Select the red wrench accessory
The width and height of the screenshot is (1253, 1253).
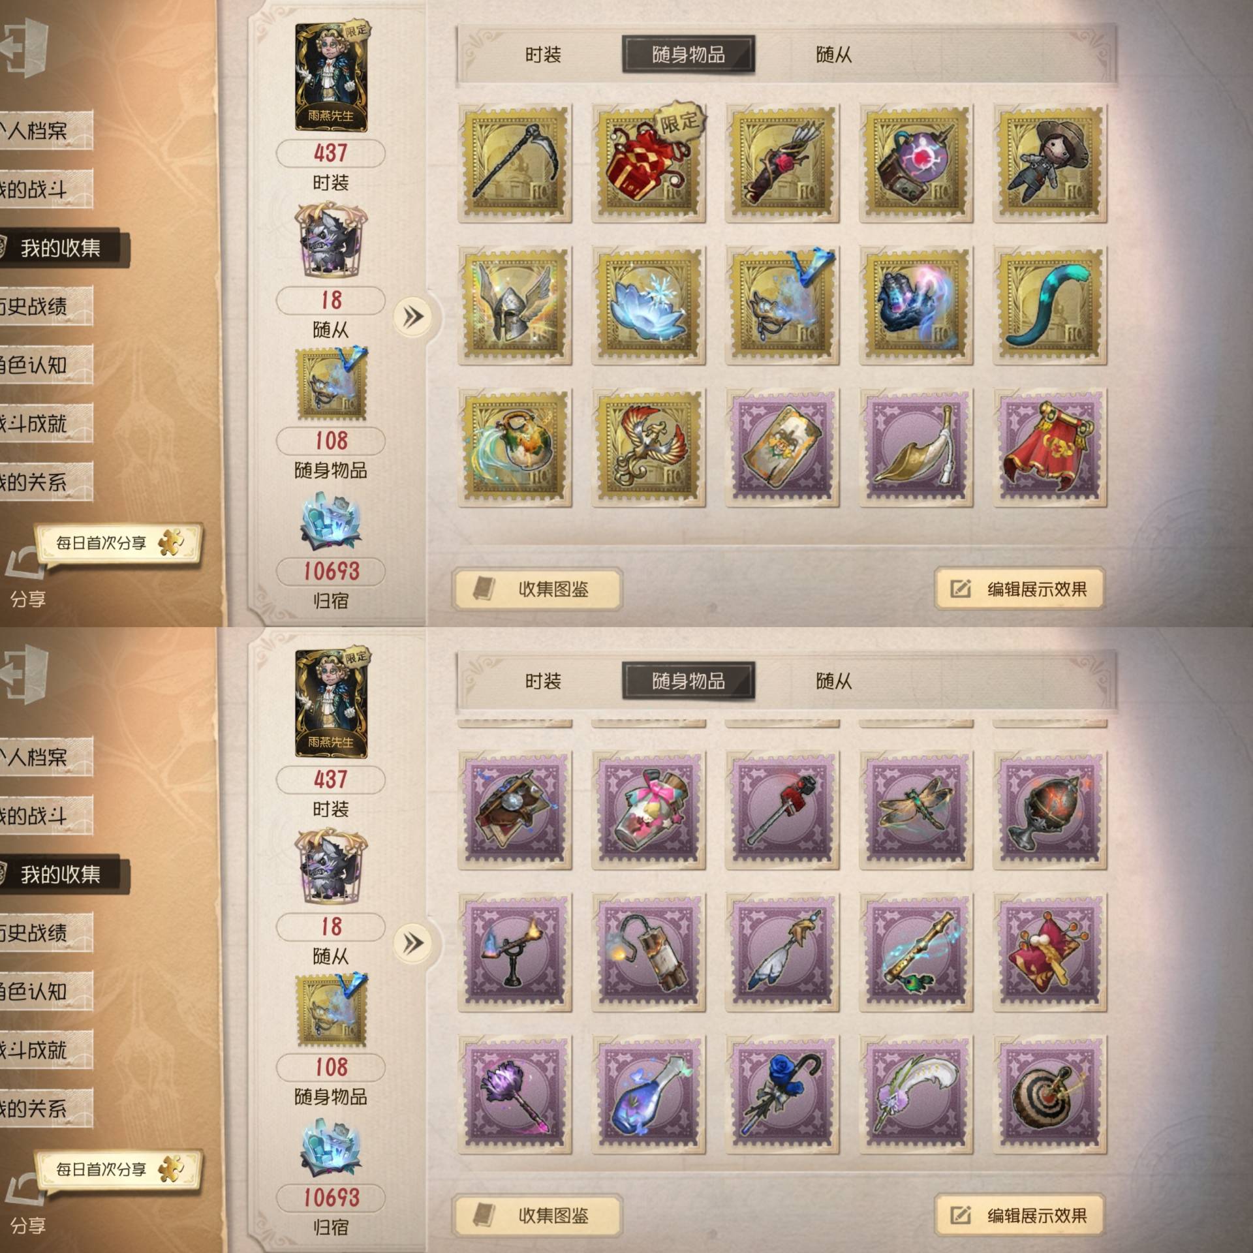[x=782, y=810]
